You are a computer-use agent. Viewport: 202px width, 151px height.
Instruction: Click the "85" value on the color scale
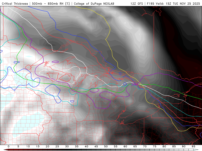pyautogui.click(x=174, y=146)
